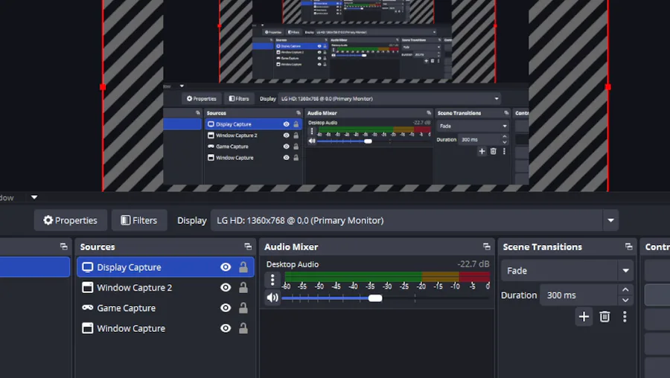Select the Game Capture source
The height and width of the screenshot is (378, 670).
pyautogui.click(x=165, y=308)
